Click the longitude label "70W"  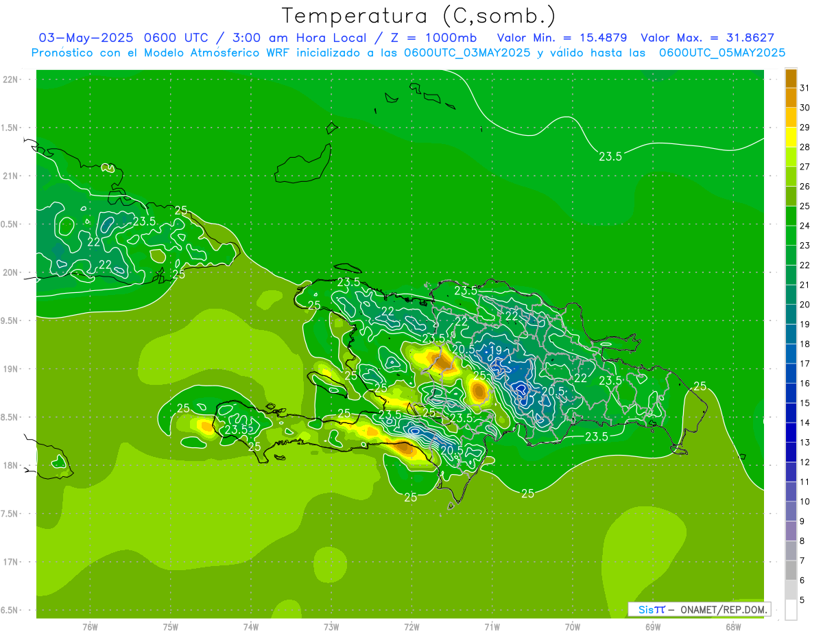coord(573,627)
